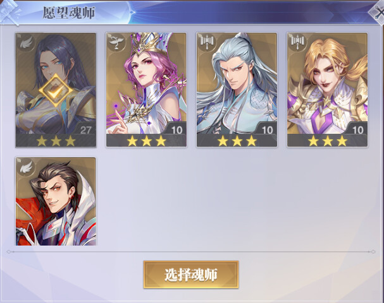The width and height of the screenshot is (384, 303).
Task: Click the dove class icon on pink-haired card
Action: click(x=116, y=43)
